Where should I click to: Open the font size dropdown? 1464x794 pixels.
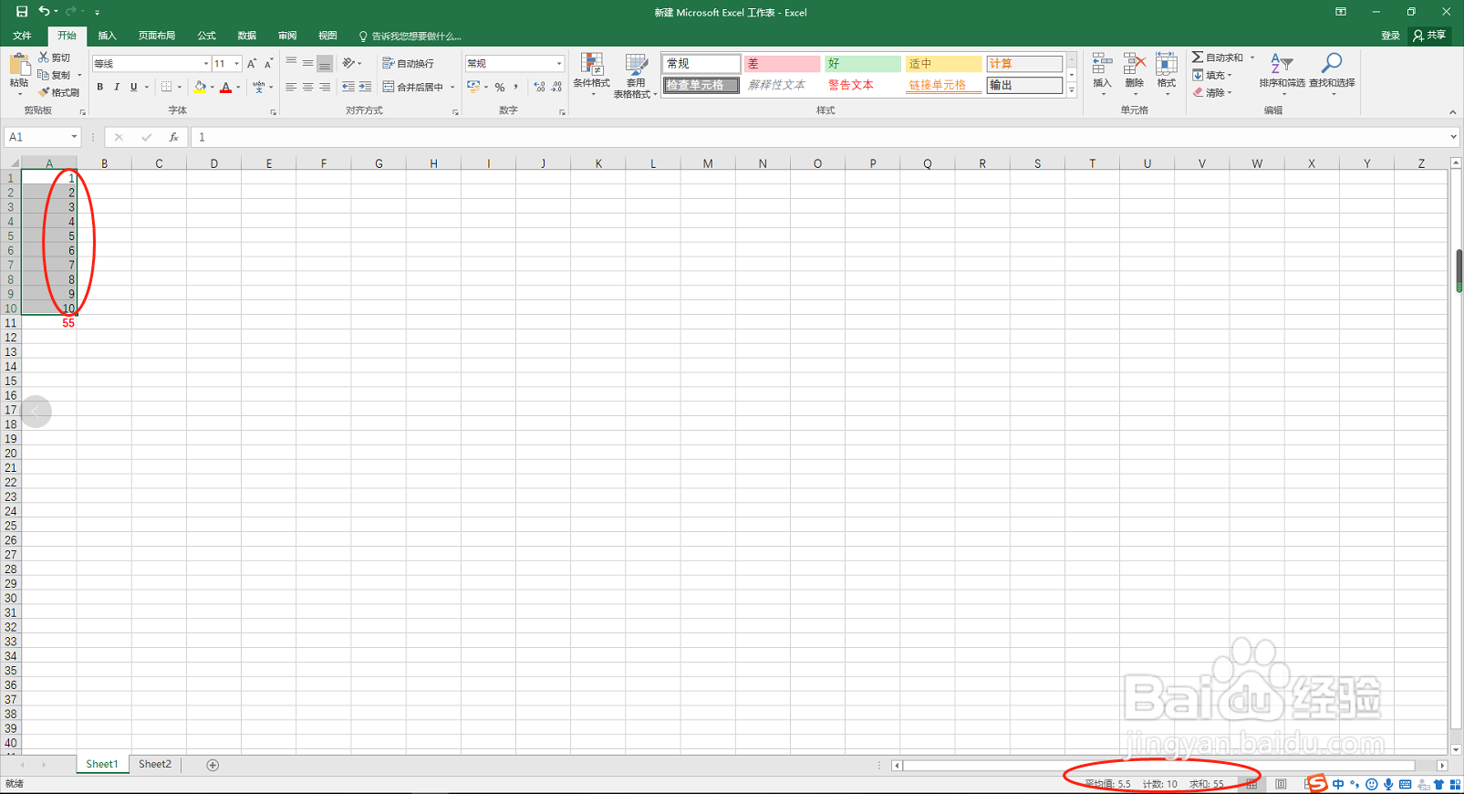[x=237, y=63]
